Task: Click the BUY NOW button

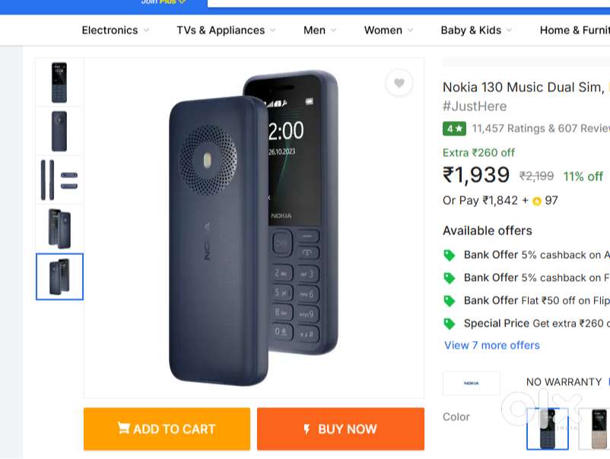Action: [x=340, y=429]
